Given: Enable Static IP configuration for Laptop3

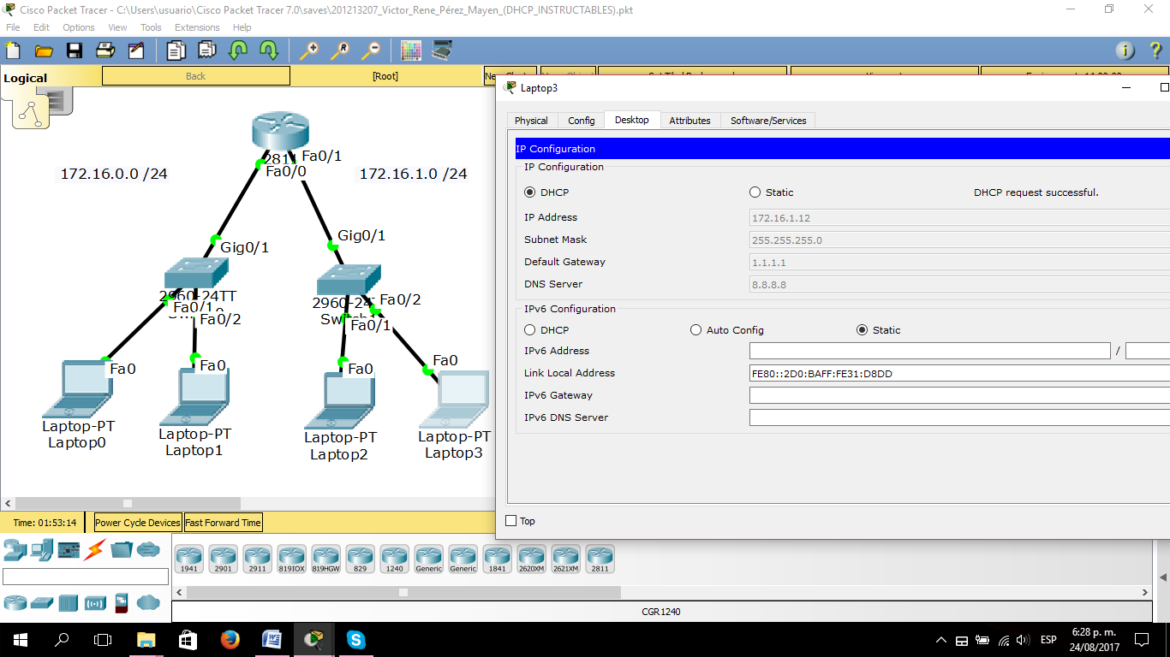Looking at the screenshot, I should 755,192.
